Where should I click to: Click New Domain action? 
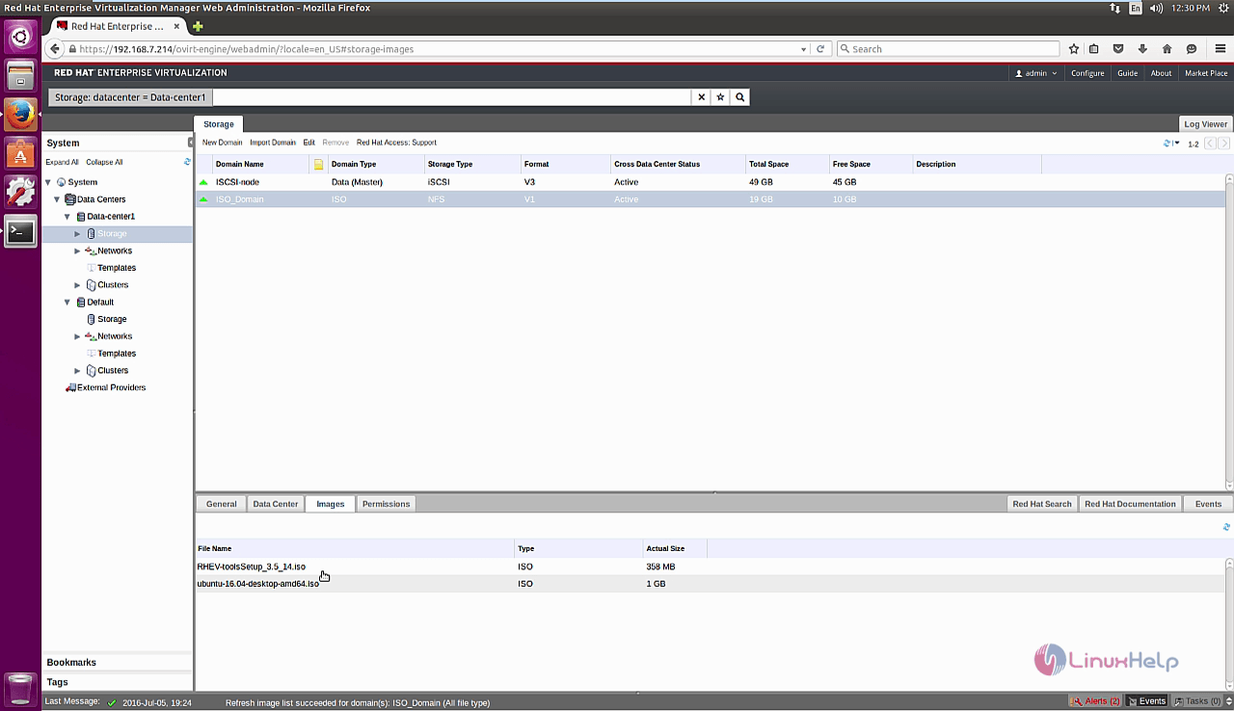click(223, 143)
